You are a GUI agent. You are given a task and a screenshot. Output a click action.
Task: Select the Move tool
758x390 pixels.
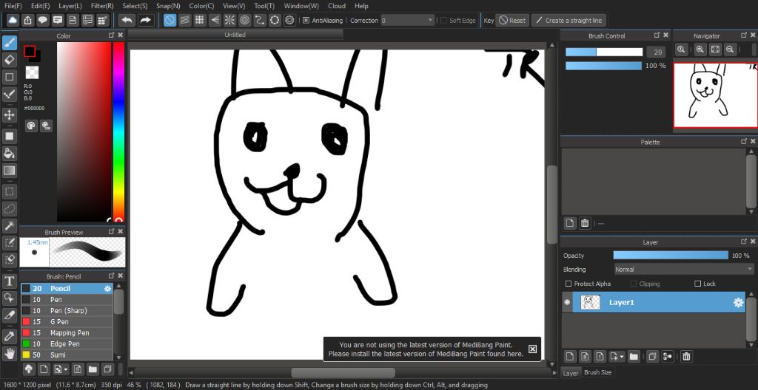(10, 115)
